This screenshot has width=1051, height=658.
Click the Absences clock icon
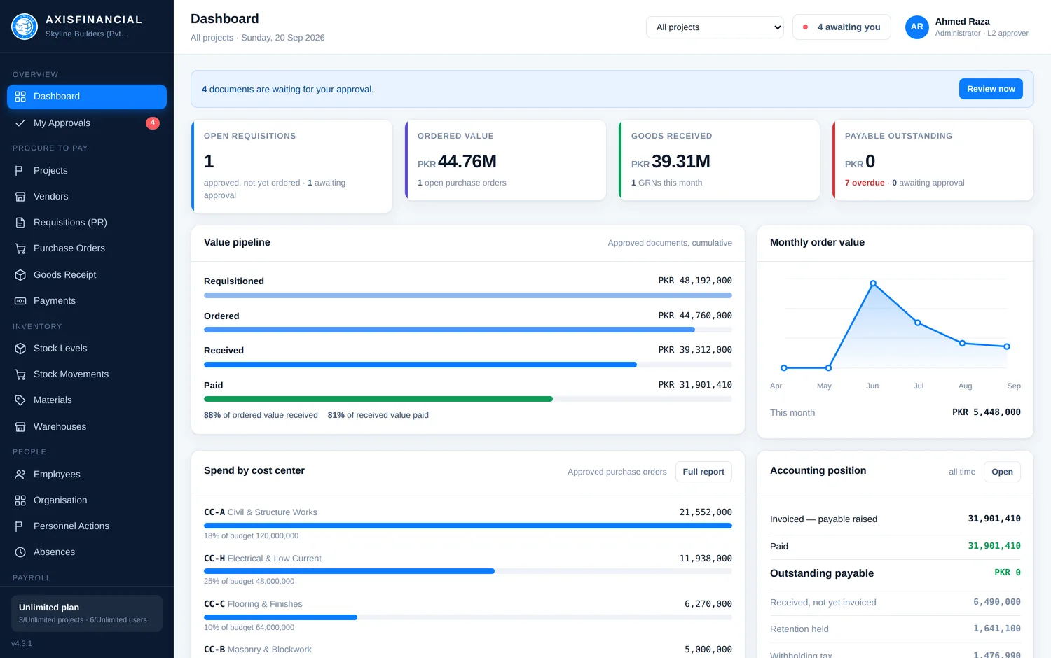20,552
